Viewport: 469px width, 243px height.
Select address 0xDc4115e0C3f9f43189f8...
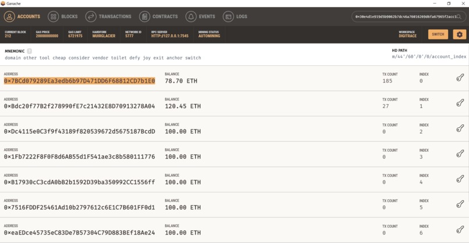click(x=79, y=131)
